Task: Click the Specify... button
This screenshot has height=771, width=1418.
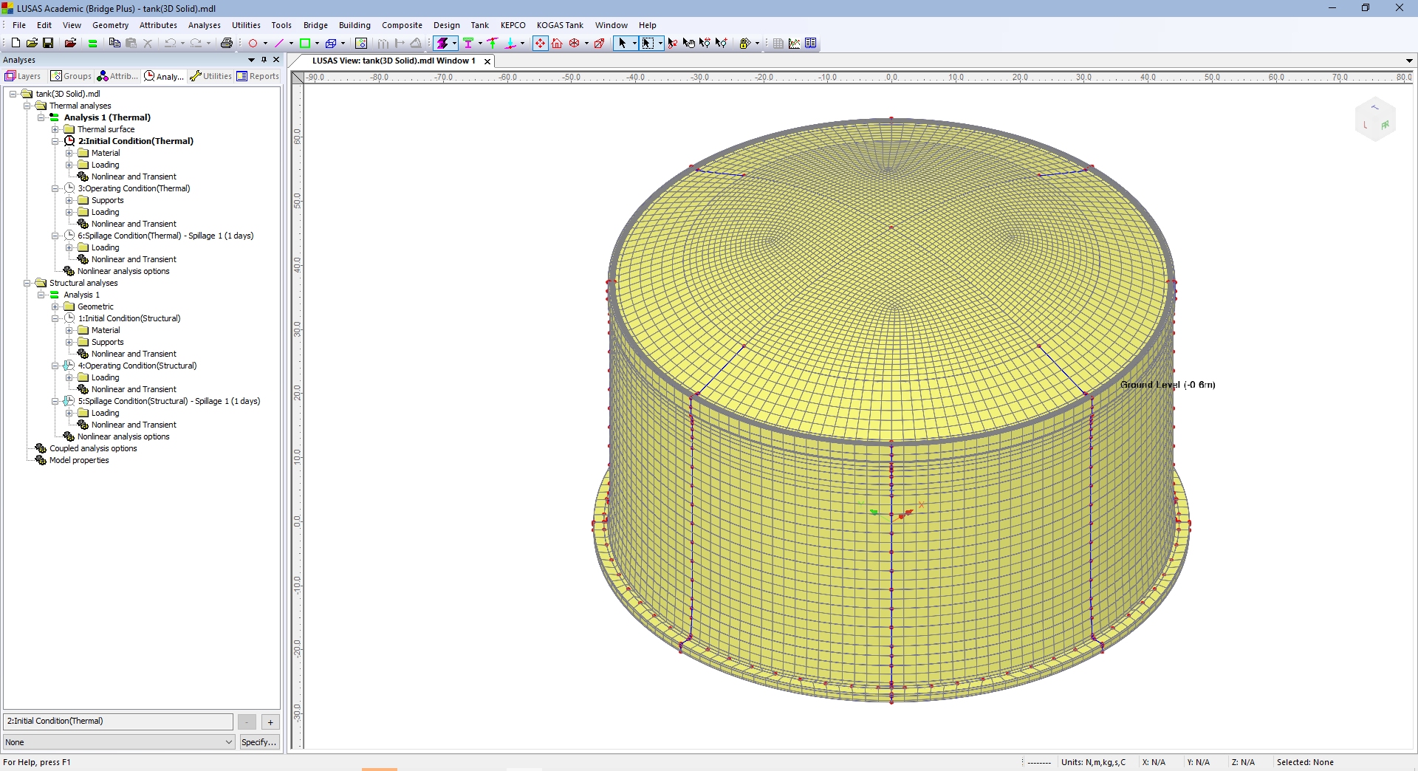Action: point(259,742)
